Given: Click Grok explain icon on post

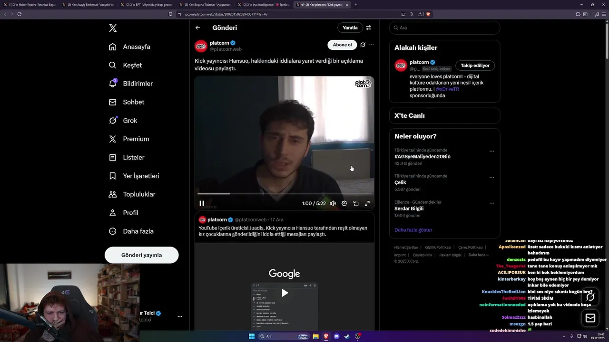Looking at the screenshot, I should (x=363, y=45).
